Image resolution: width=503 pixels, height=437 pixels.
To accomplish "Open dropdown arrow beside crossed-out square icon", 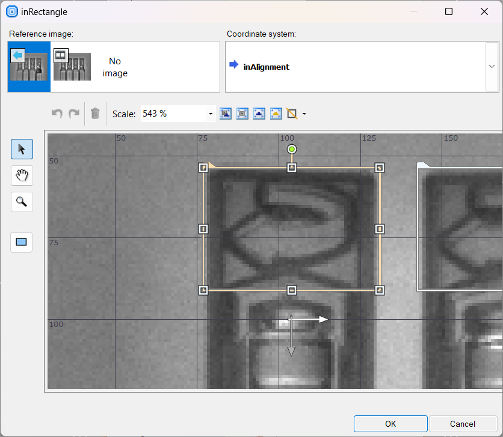I will point(304,114).
